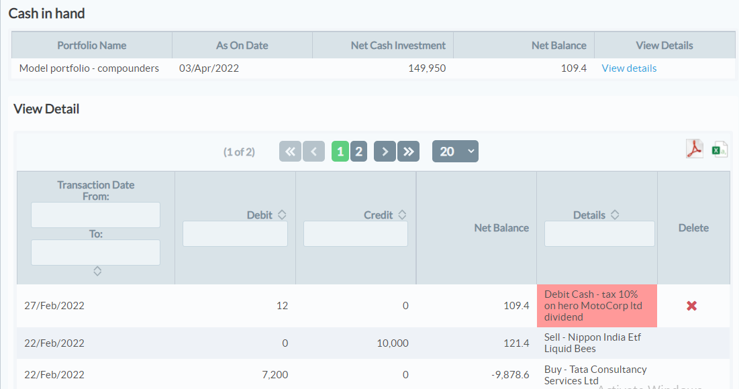739x389 pixels.
Task: Select the Delete column header
Action: click(693, 228)
